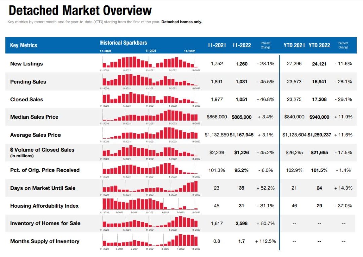Click the Average Sales Price label
This screenshot has height=257, width=363.
[x=35, y=135]
